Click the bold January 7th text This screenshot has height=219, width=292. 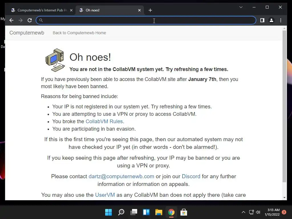[x=202, y=79]
